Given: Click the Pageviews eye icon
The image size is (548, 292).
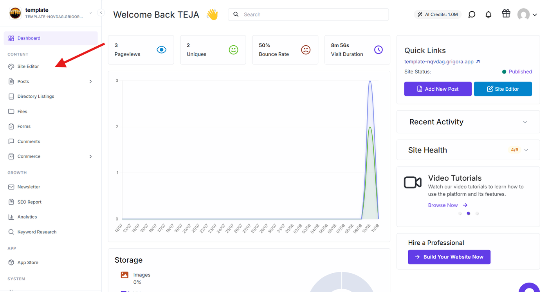Looking at the screenshot, I should (x=162, y=50).
